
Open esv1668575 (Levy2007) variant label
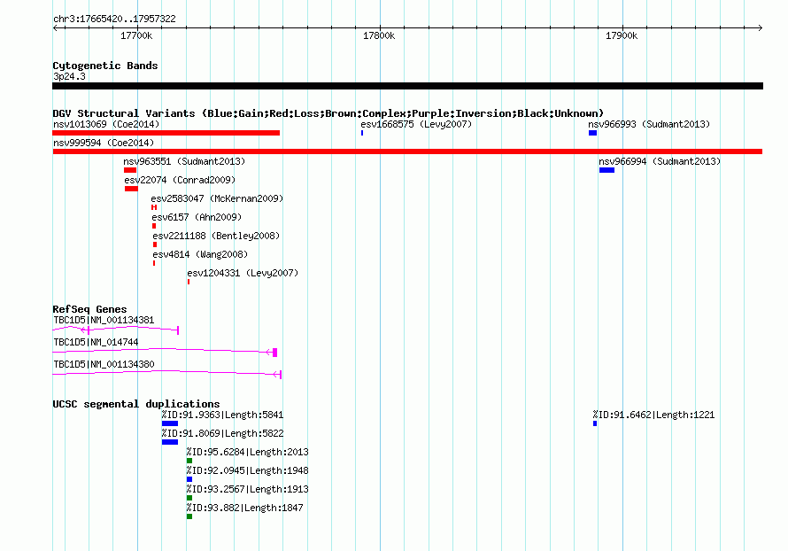click(x=416, y=124)
